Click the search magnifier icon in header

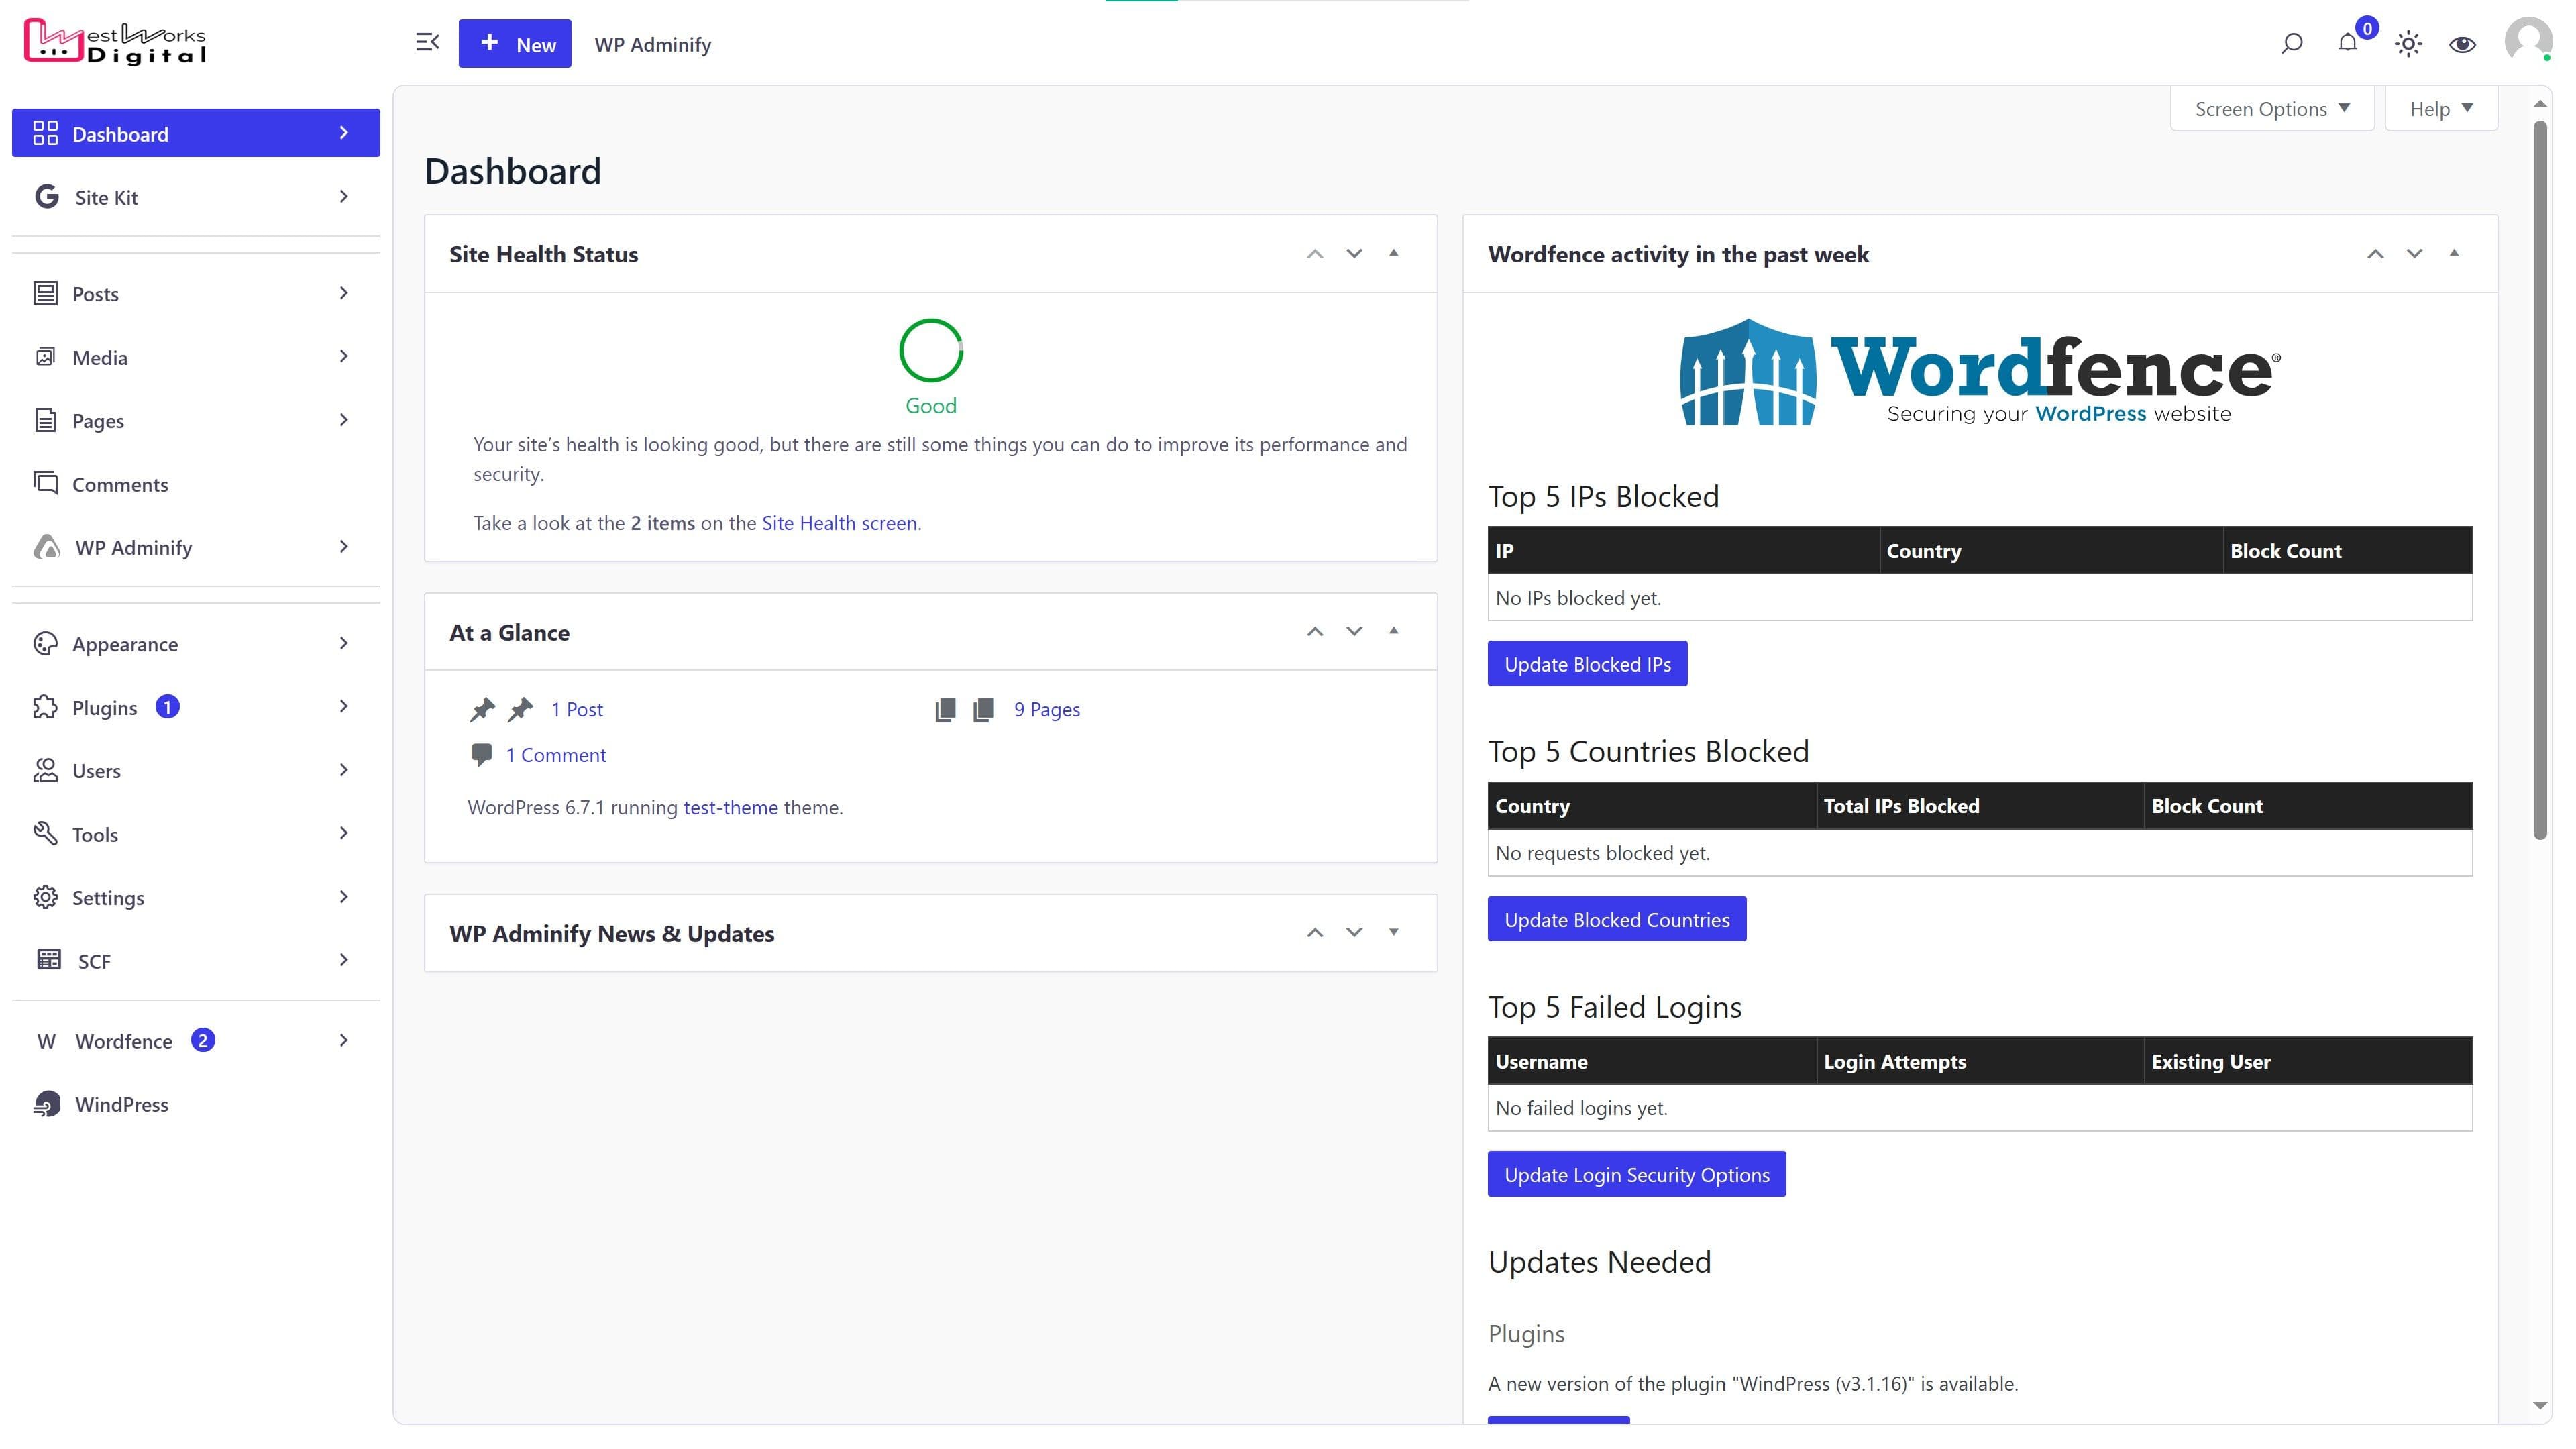pyautogui.click(x=2291, y=44)
